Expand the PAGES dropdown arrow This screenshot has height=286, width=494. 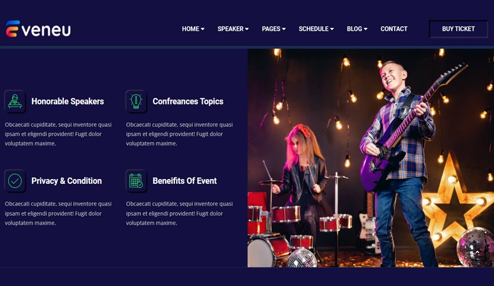coord(284,29)
